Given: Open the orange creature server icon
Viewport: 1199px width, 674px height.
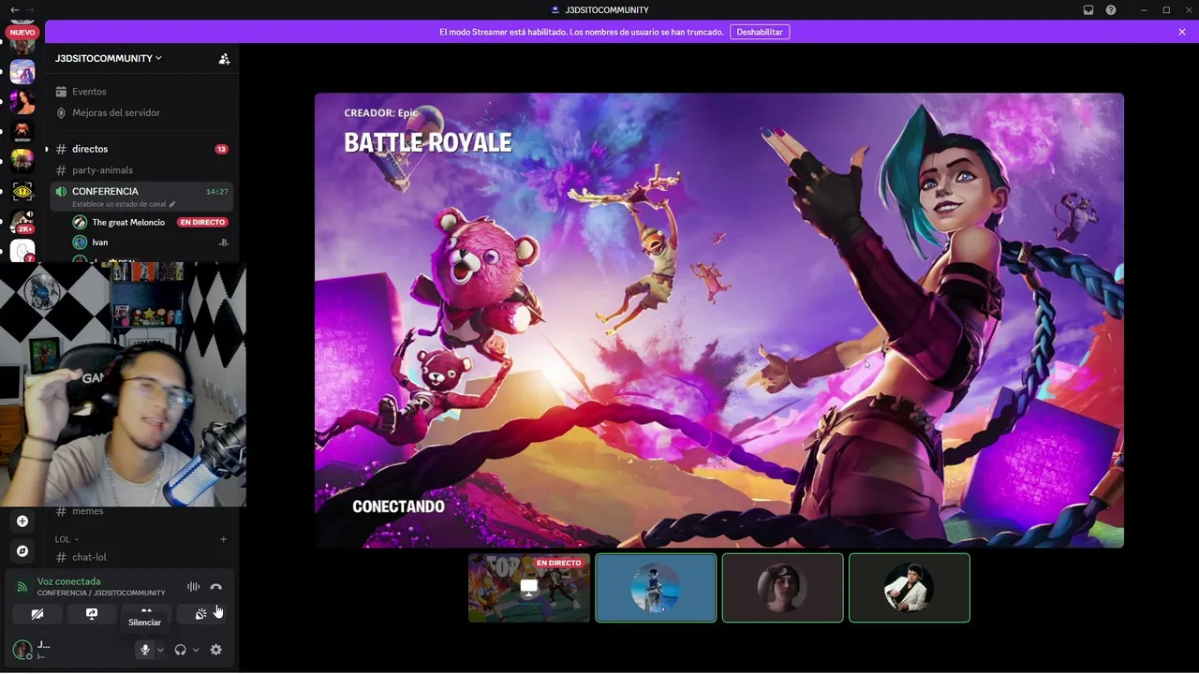Looking at the screenshot, I should (x=22, y=132).
